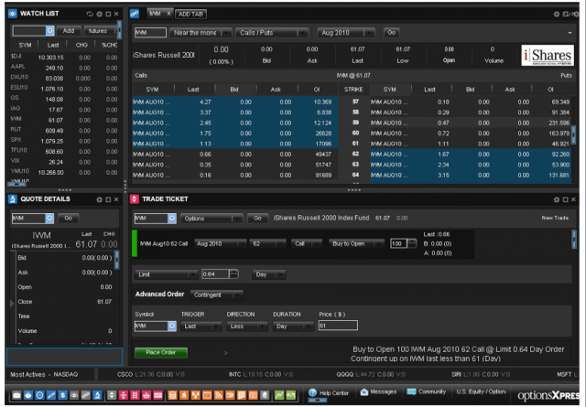Click the pink ladder icon in bottom toolbar
The height and width of the screenshot is (407, 586).
pos(135,395)
